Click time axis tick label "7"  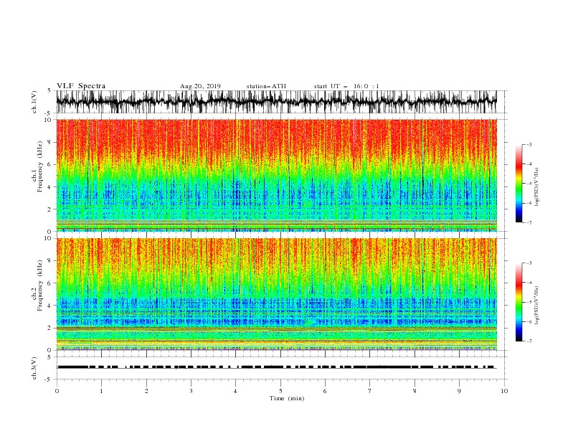click(370, 391)
